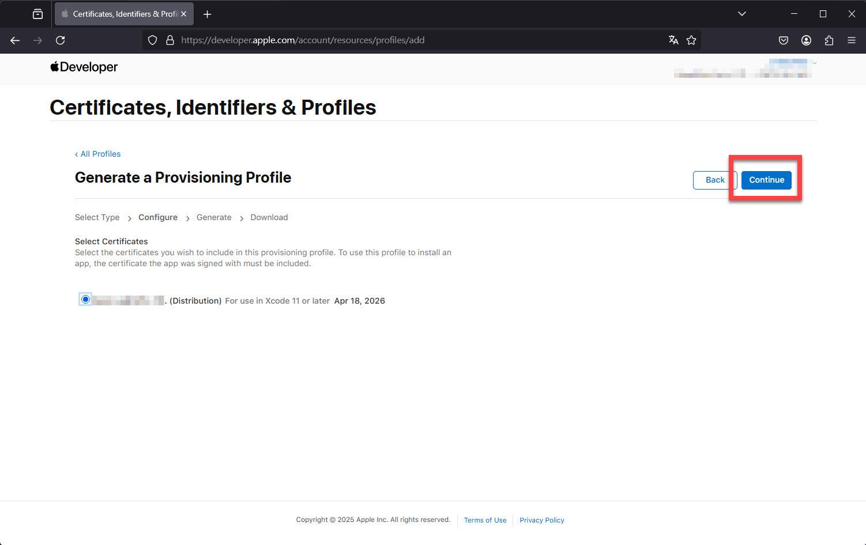866x545 pixels.
Task: Go back to the previous page
Action: 15,40
